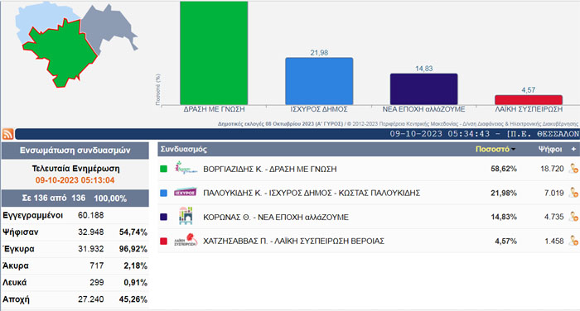Click the ΝΕΑ ΕΠΟΧΗ αλλάΖΟΥΜΕ party logo
This screenshot has height=311, width=580.
186,216
